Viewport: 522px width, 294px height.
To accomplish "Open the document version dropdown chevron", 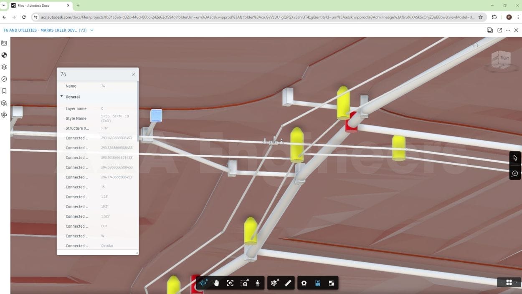I will (x=92, y=30).
